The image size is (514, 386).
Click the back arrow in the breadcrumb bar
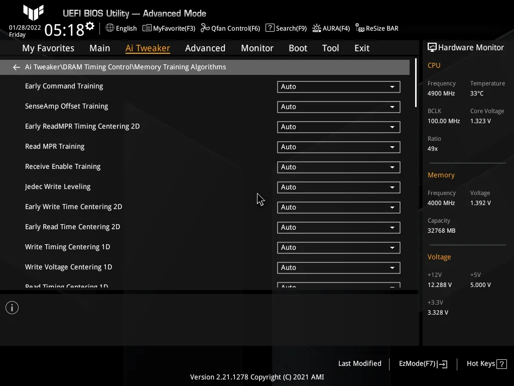pos(17,67)
